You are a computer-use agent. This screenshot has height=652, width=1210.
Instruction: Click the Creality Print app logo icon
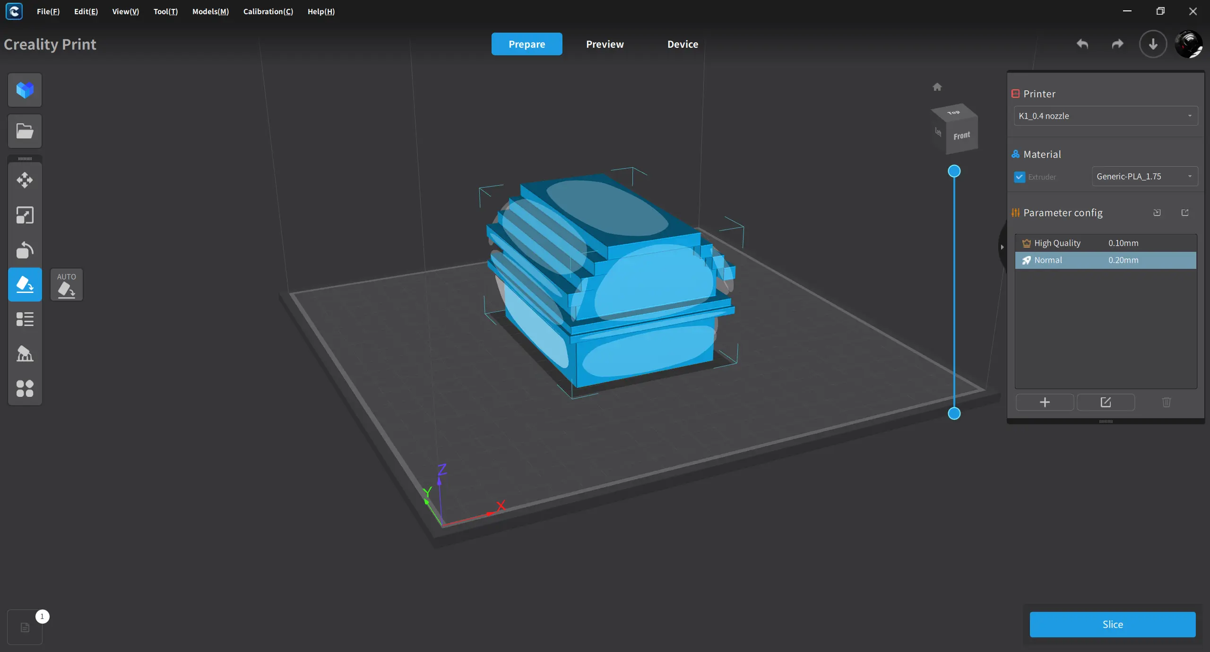click(x=14, y=11)
